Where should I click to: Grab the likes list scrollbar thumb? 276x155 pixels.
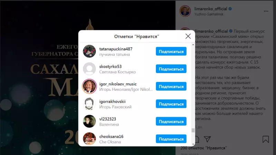click(193, 130)
